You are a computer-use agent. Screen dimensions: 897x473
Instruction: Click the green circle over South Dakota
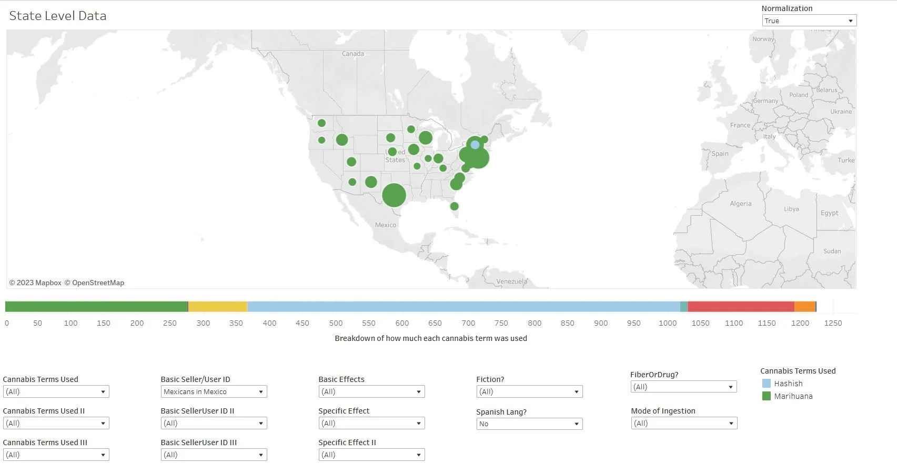point(390,138)
